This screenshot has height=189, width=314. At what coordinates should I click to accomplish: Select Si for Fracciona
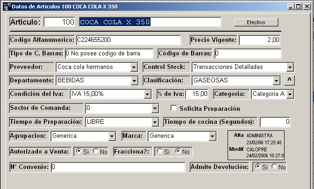point(160,151)
